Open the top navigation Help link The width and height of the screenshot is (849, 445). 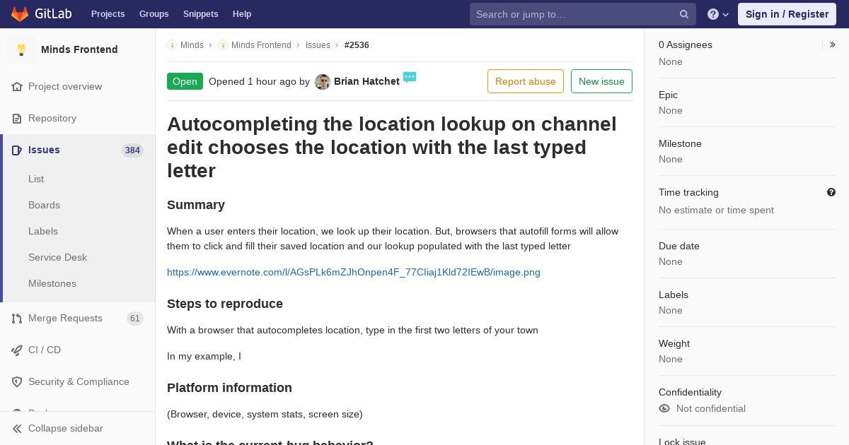242,14
